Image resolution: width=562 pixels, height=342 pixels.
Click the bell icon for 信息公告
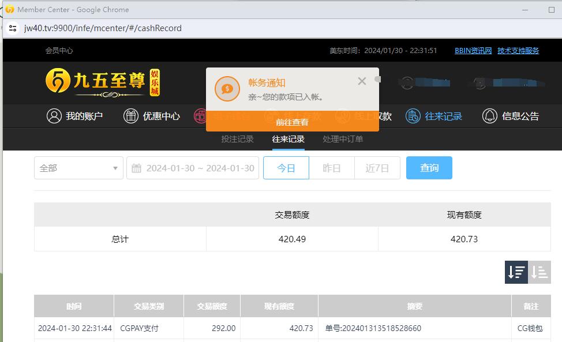coord(490,116)
